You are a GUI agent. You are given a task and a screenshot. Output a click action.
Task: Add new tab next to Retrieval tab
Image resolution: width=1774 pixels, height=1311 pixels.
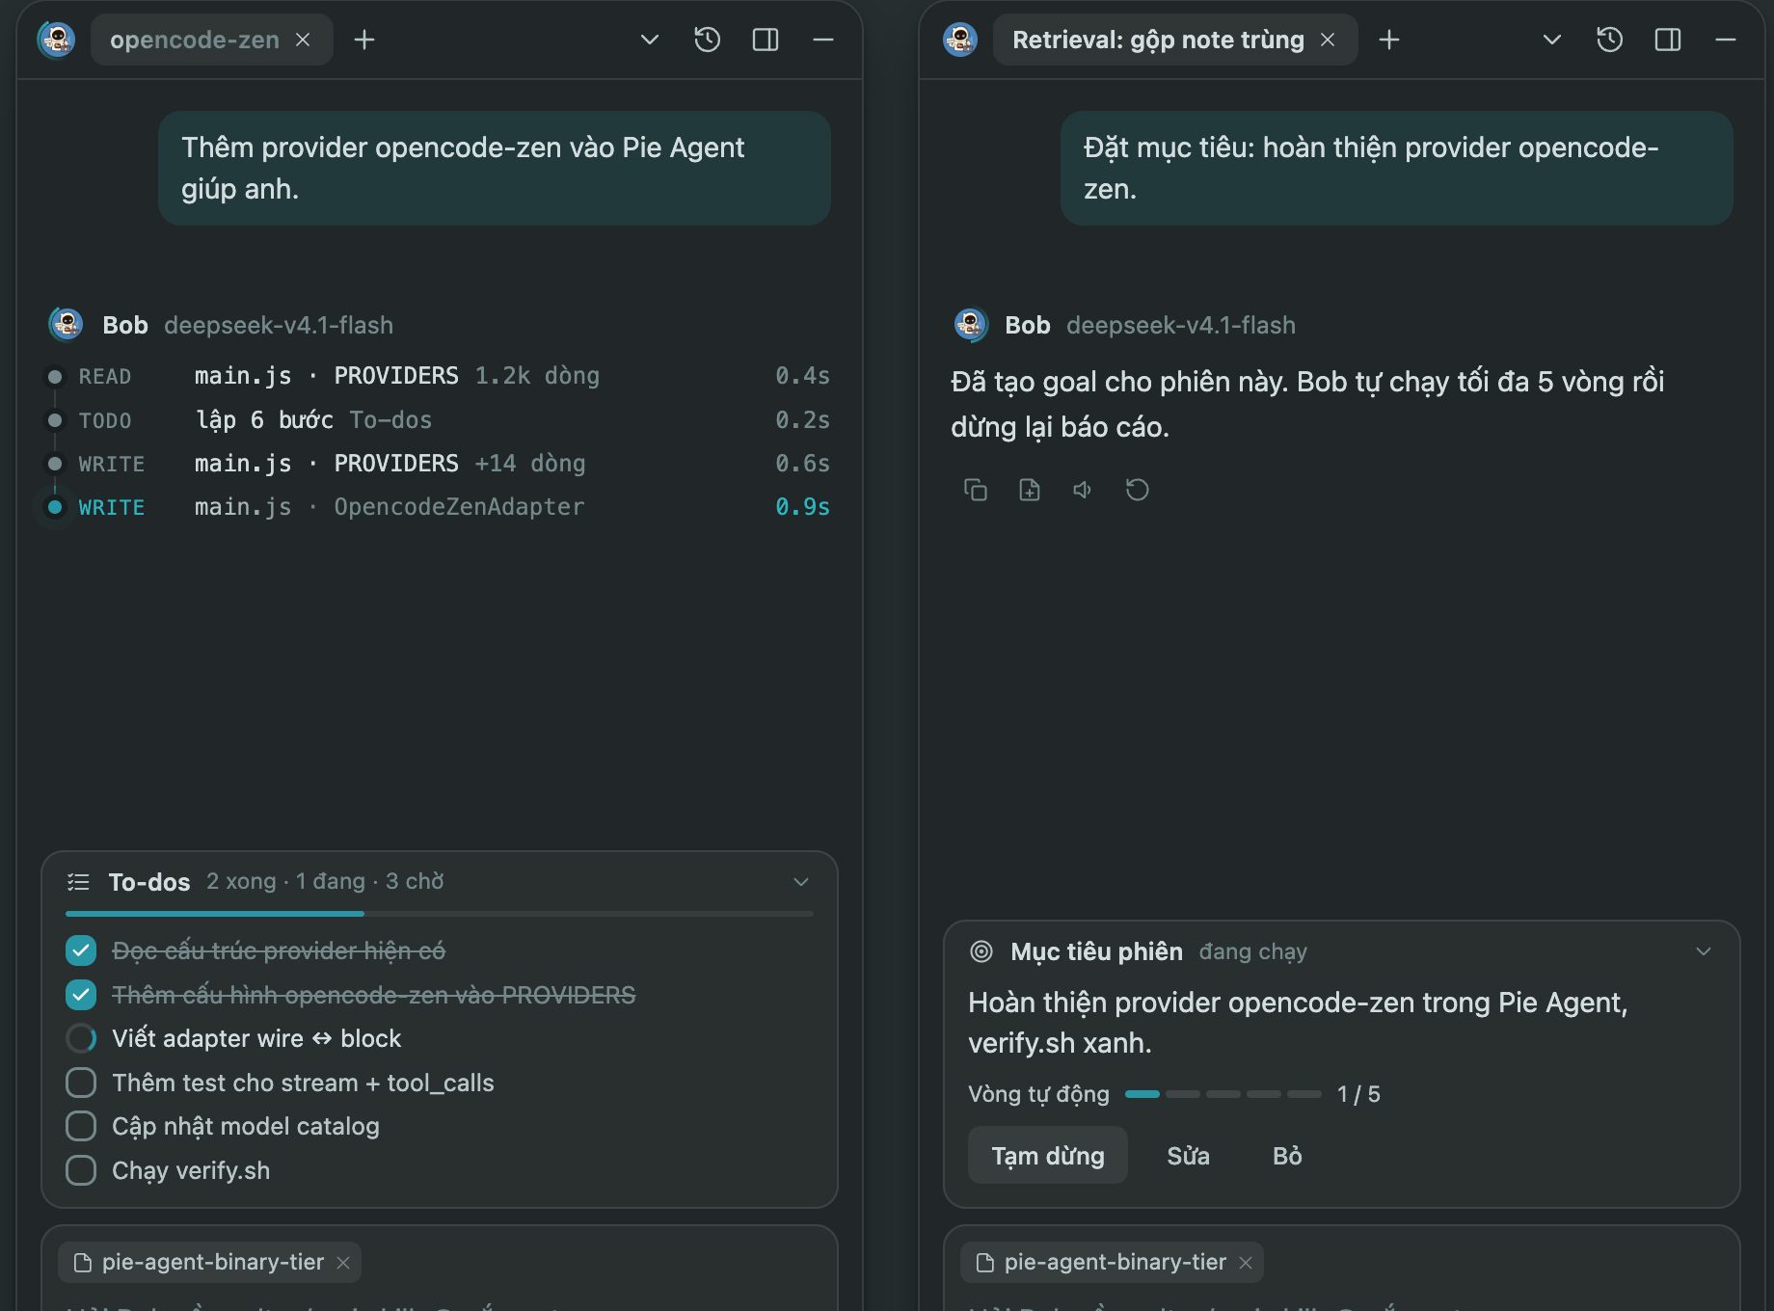pos(1389,40)
